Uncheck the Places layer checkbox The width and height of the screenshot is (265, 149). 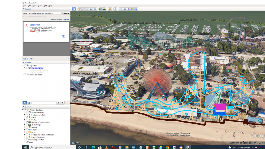click(27, 117)
